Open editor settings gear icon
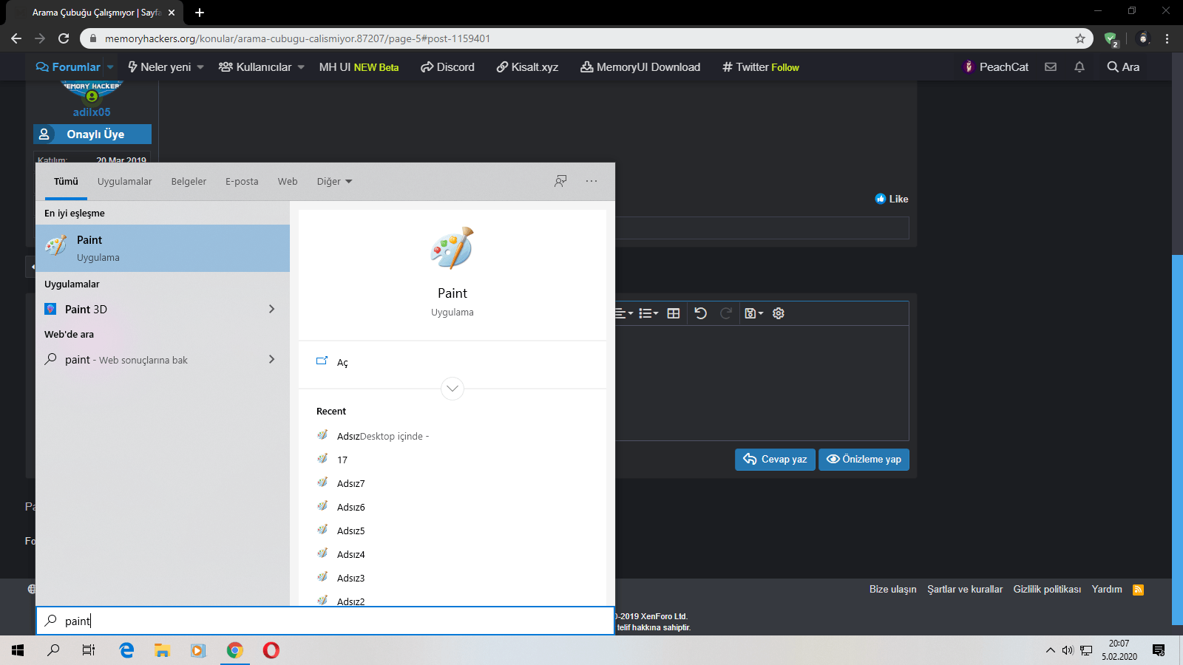 (779, 313)
